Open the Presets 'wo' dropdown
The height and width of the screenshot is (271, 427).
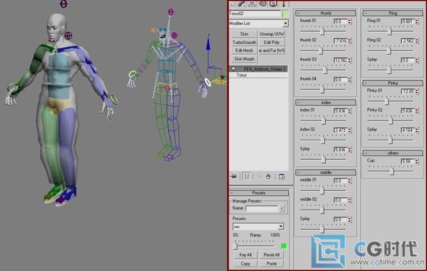point(280,226)
